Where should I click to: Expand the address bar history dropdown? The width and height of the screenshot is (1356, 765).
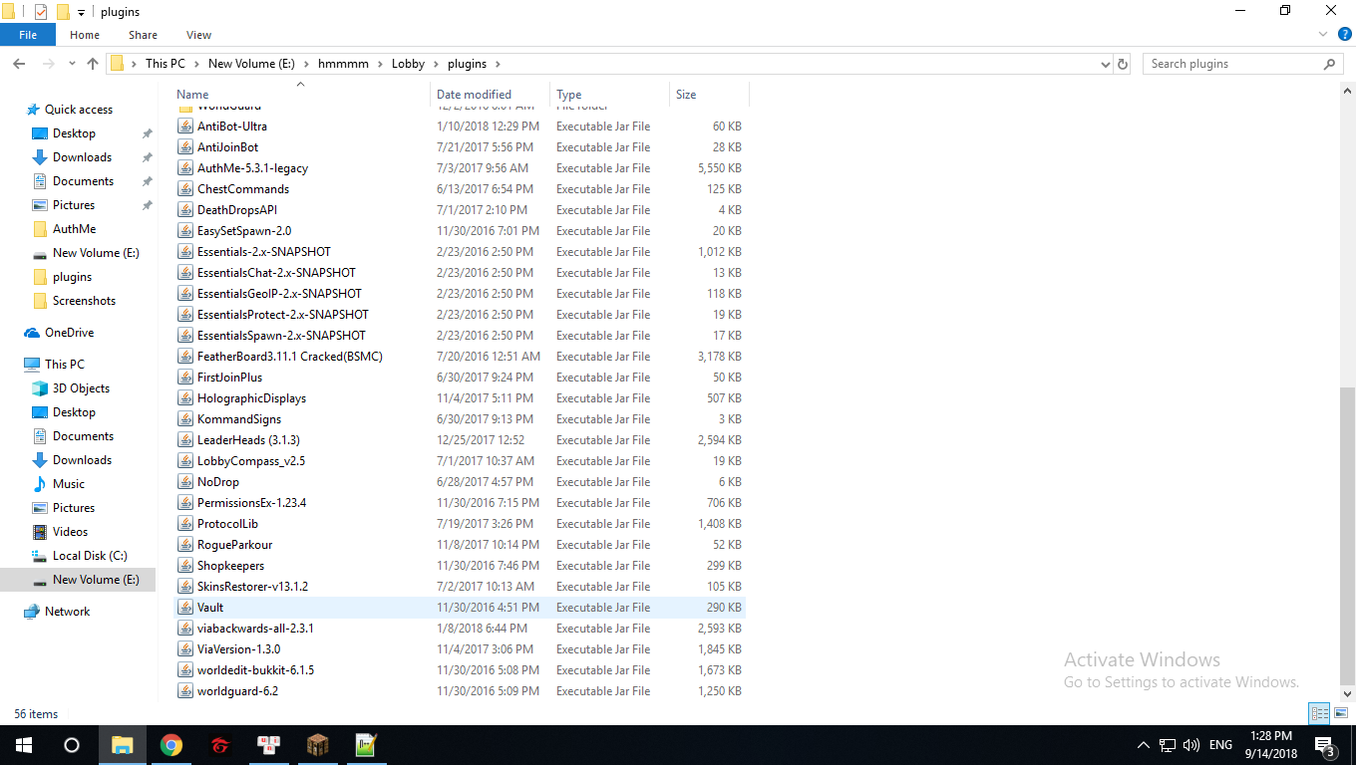coord(1105,64)
